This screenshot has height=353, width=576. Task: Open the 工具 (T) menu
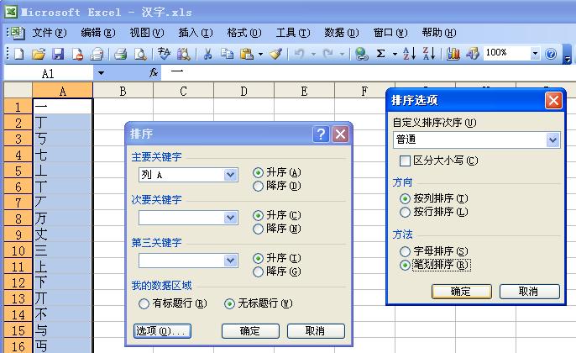[x=293, y=33]
